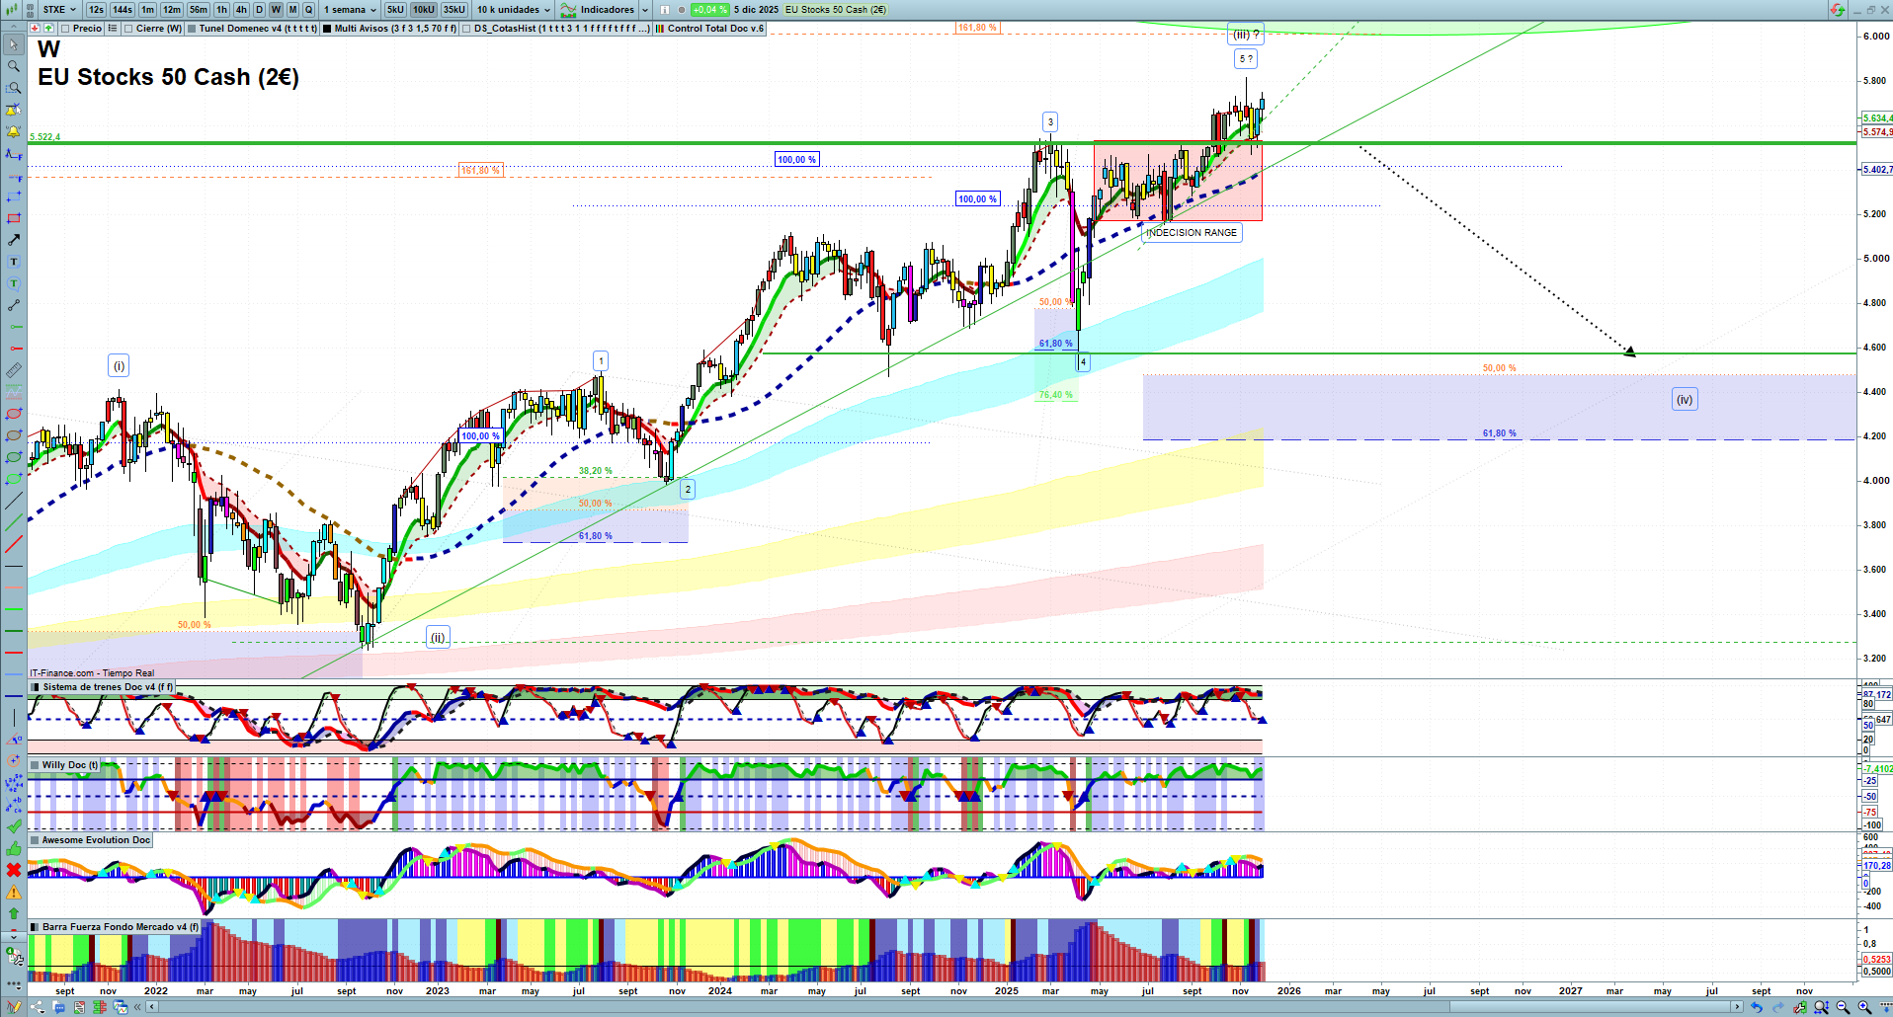Select the magnifier zoom tool in sidebar
This screenshot has height=1017, width=1893.
14,66
